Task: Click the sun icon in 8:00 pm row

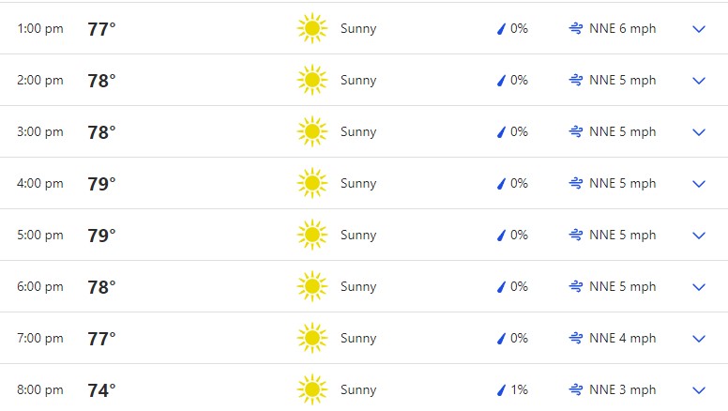Action: click(x=311, y=389)
